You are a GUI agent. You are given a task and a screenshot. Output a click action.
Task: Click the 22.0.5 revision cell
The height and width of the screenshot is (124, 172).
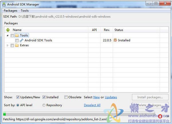107,40
